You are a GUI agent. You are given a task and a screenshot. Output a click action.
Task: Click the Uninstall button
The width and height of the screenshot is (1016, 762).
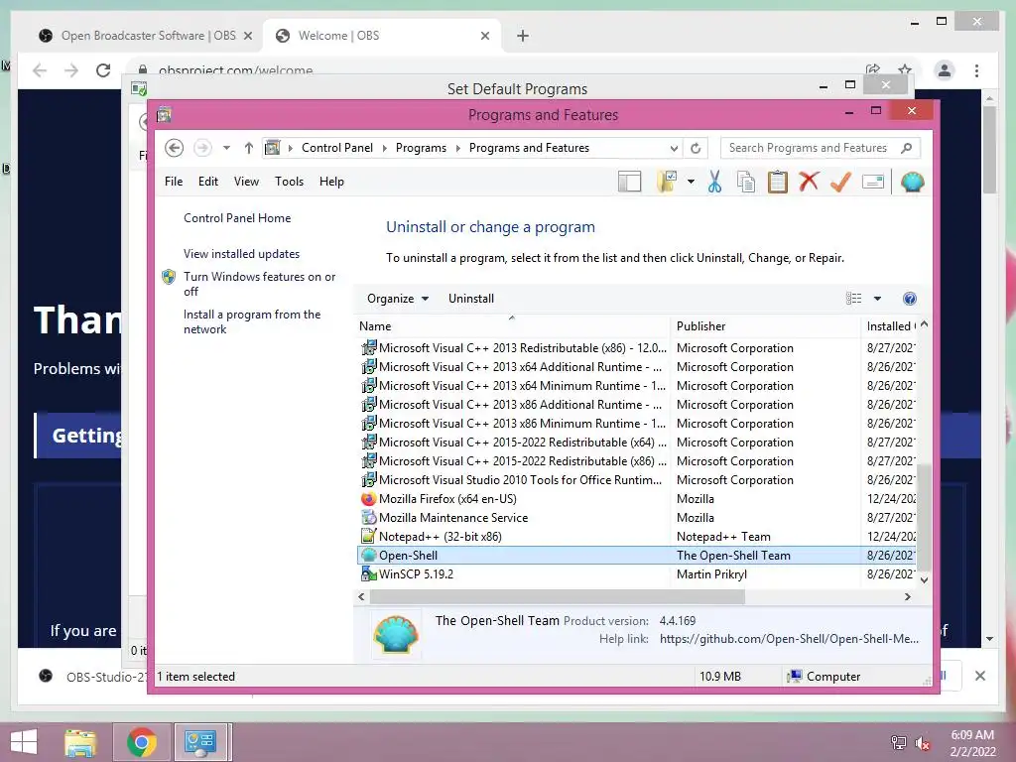point(471,299)
